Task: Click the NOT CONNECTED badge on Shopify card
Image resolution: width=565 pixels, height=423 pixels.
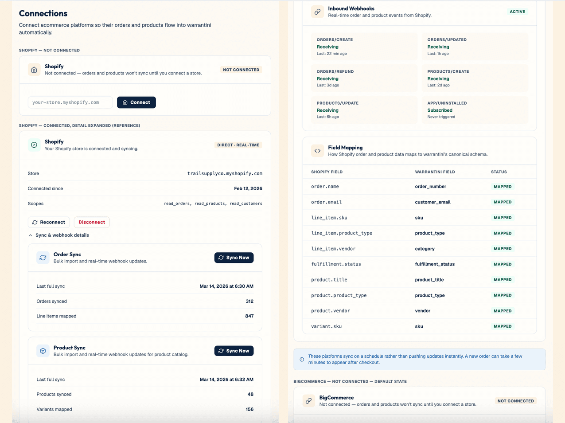Action: 241,70
